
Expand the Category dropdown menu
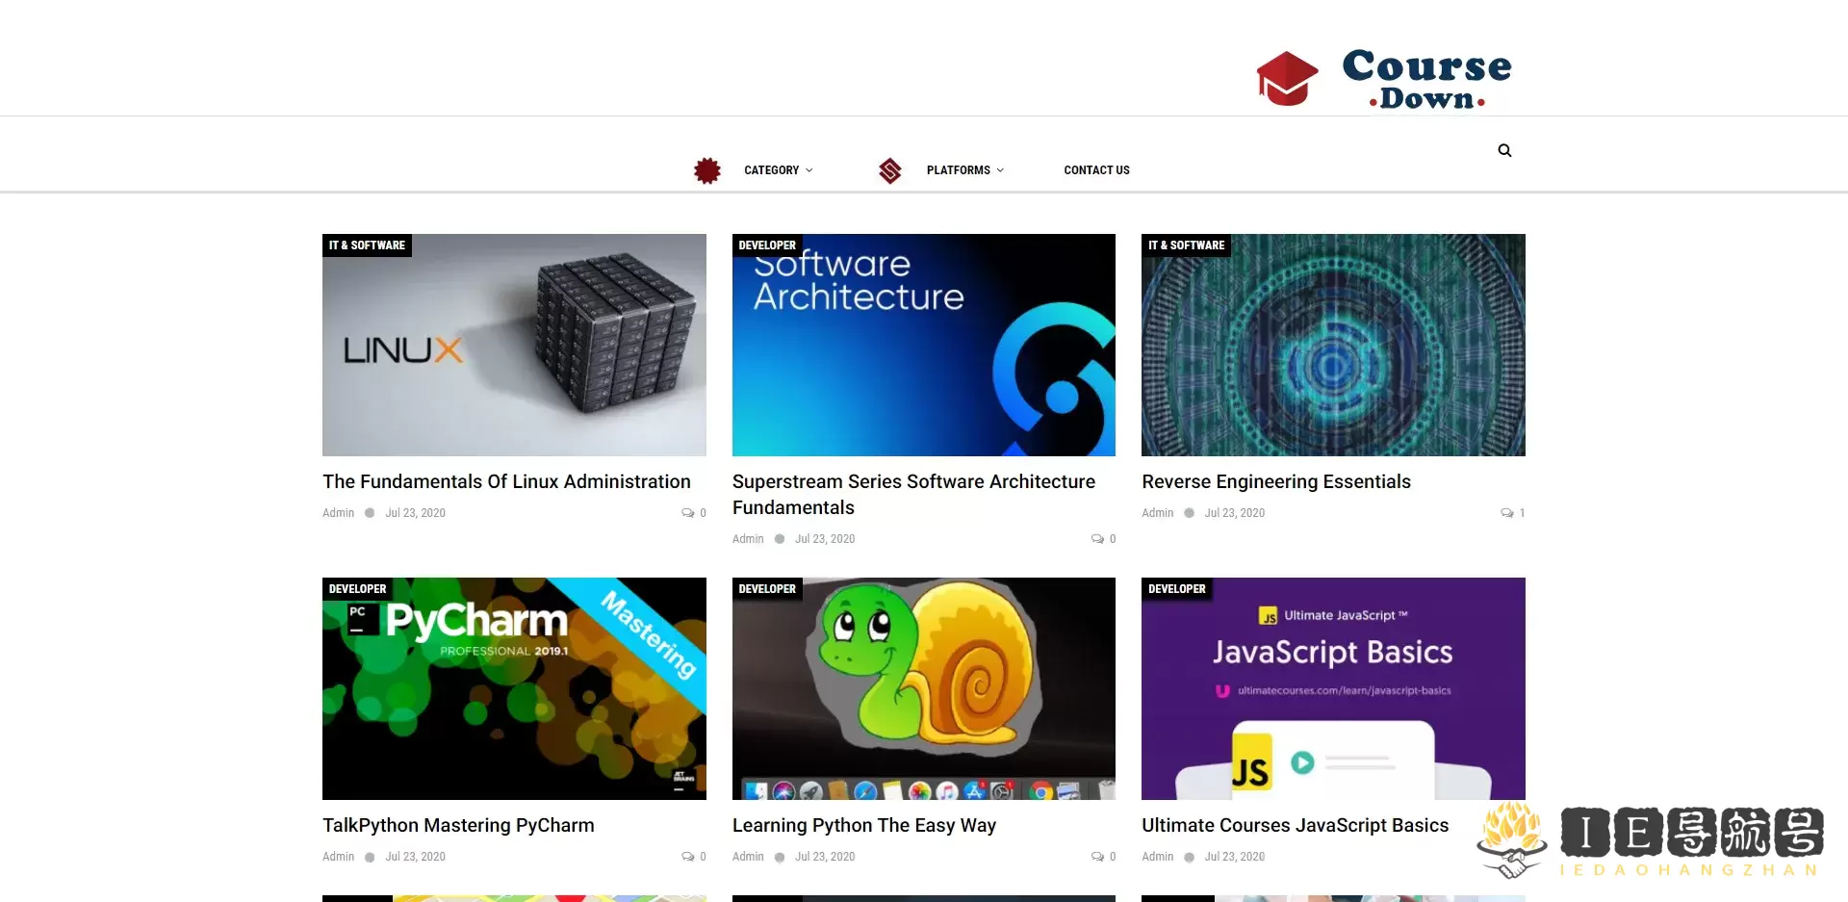pyautogui.click(x=778, y=170)
